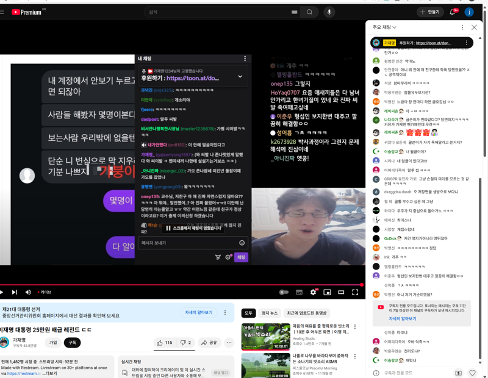Expand the description with 더보기
Image resolution: width=488 pixels, height=378 pixels.
pos(51,373)
